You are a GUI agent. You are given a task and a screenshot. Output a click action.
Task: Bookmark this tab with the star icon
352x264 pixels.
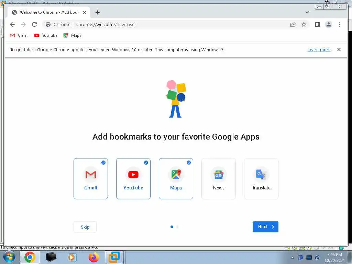click(x=304, y=24)
